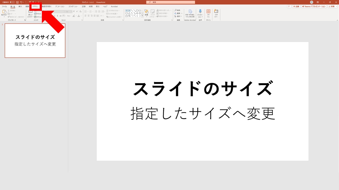Toggle Bold formatting in the Font group
339x190 pixels.
click(x=49, y=15)
